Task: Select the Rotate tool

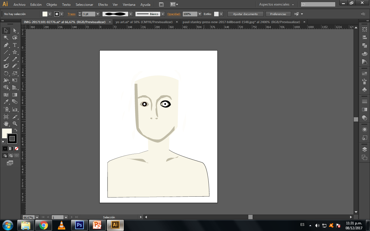Action: (x=6, y=73)
